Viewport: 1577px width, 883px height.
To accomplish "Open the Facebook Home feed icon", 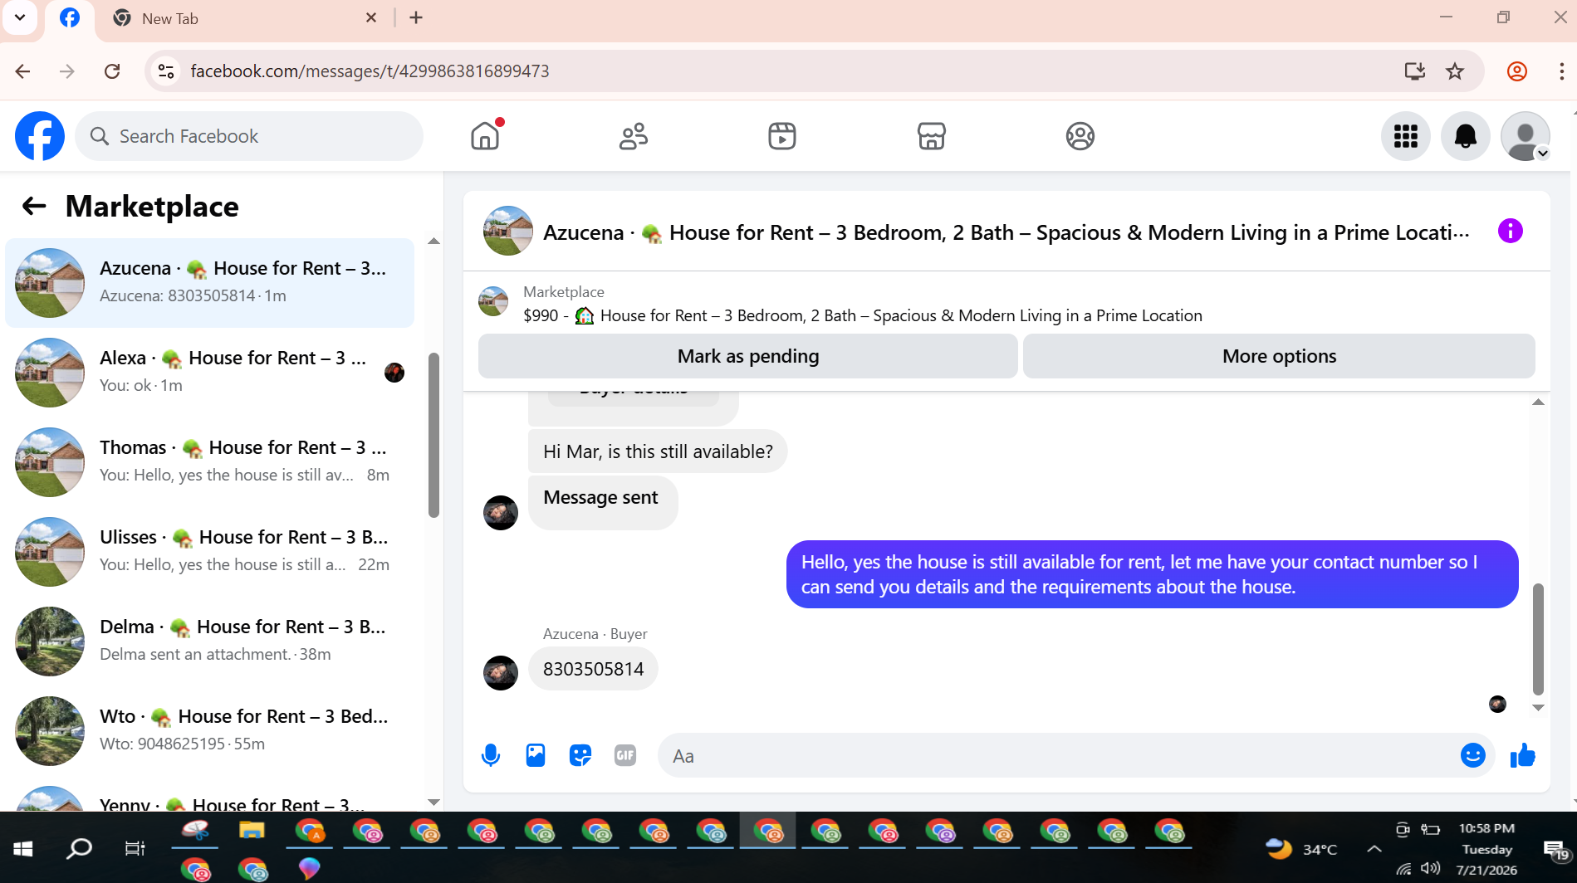I will 485,136.
